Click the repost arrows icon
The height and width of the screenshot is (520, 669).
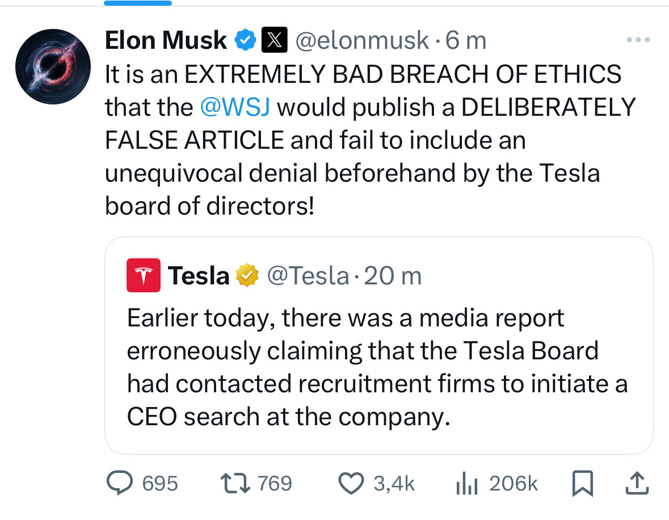(235, 483)
